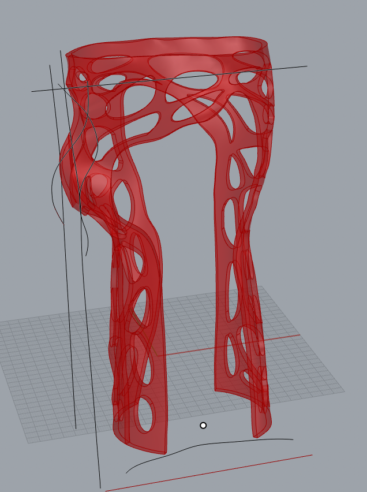Select the white circular point near model base

[x=203, y=426]
